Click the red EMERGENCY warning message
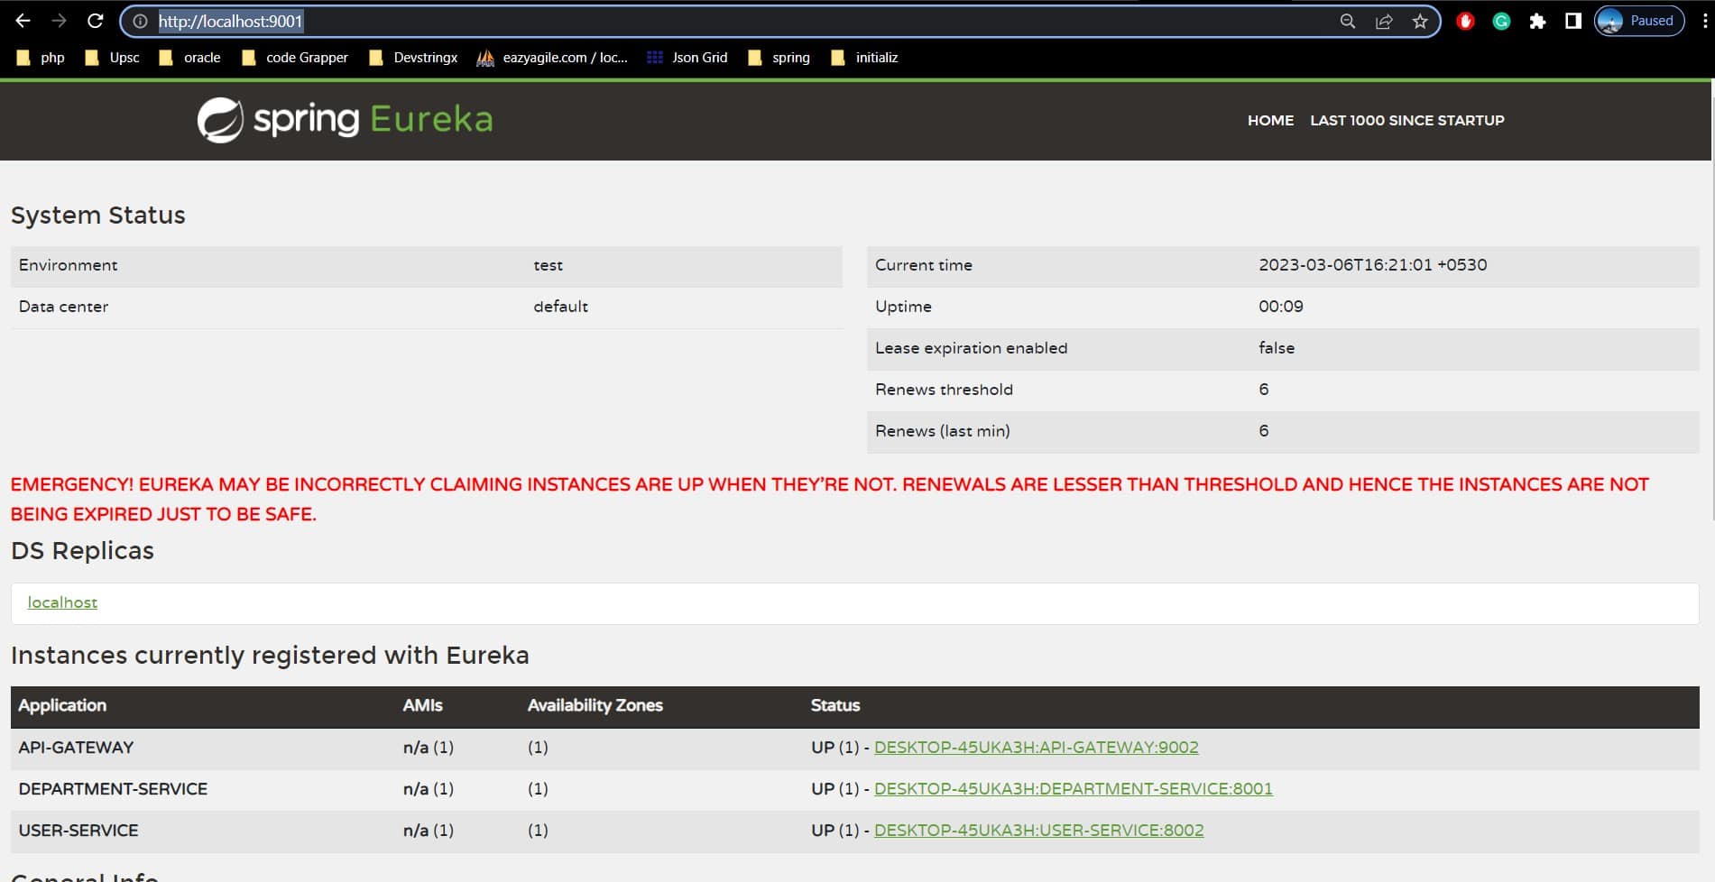This screenshot has width=1715, height=882. coord(830,499)
